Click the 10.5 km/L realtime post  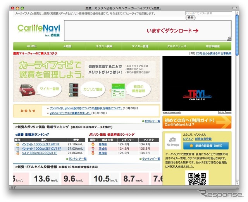tap(105, 179)
